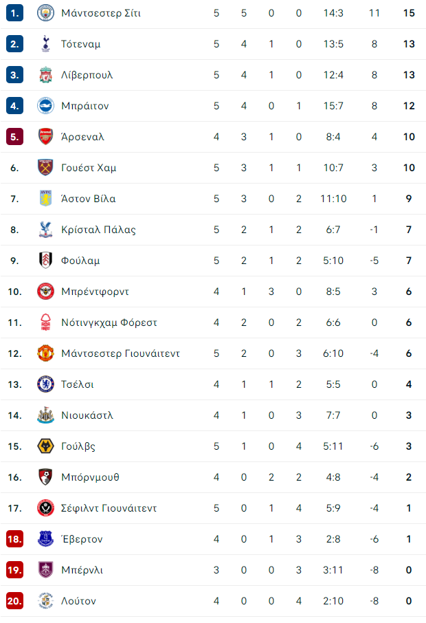426x623 pixels.
Task: Click the Chelsea club crest
Action: tap(45, 384)
